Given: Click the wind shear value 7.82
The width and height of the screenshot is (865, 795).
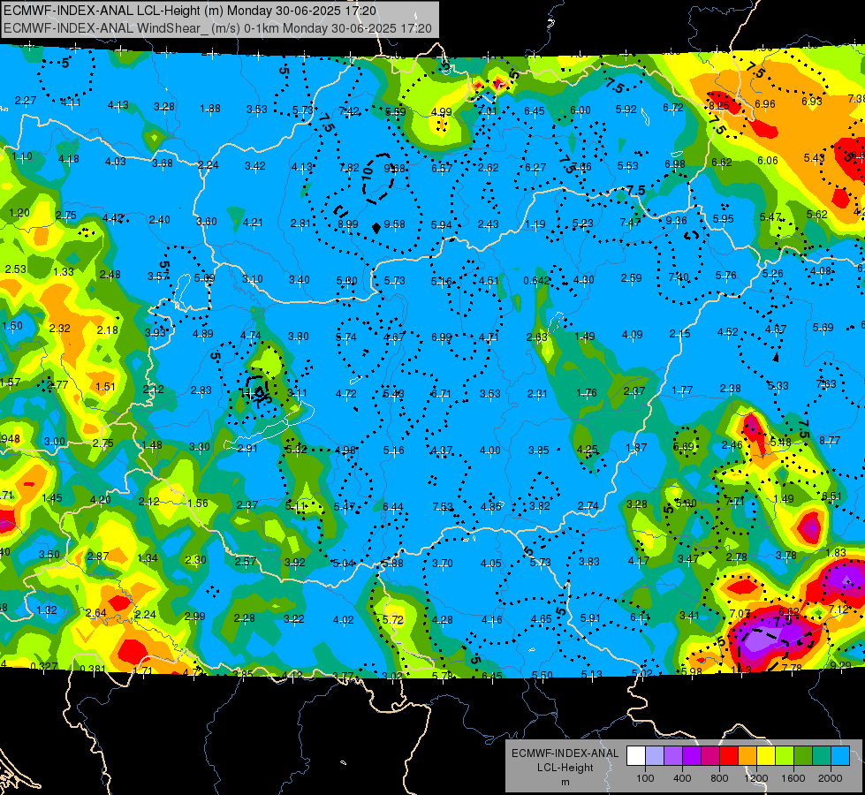Looking at the screenshot, I should (349, 167).
